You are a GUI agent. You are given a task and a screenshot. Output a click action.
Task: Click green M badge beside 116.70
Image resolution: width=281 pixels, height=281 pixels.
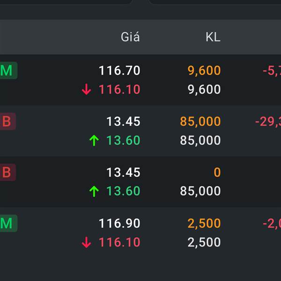[7, 71]
